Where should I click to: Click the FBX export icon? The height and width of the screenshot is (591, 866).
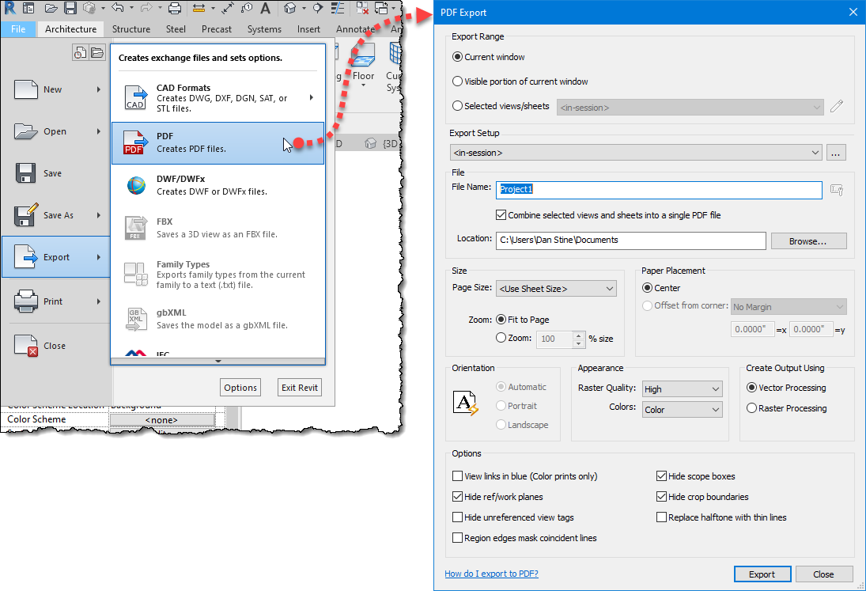tap(136, 228)
